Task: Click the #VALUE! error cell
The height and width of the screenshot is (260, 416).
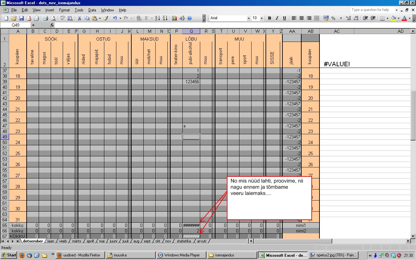Action: [x=337, y=64]
